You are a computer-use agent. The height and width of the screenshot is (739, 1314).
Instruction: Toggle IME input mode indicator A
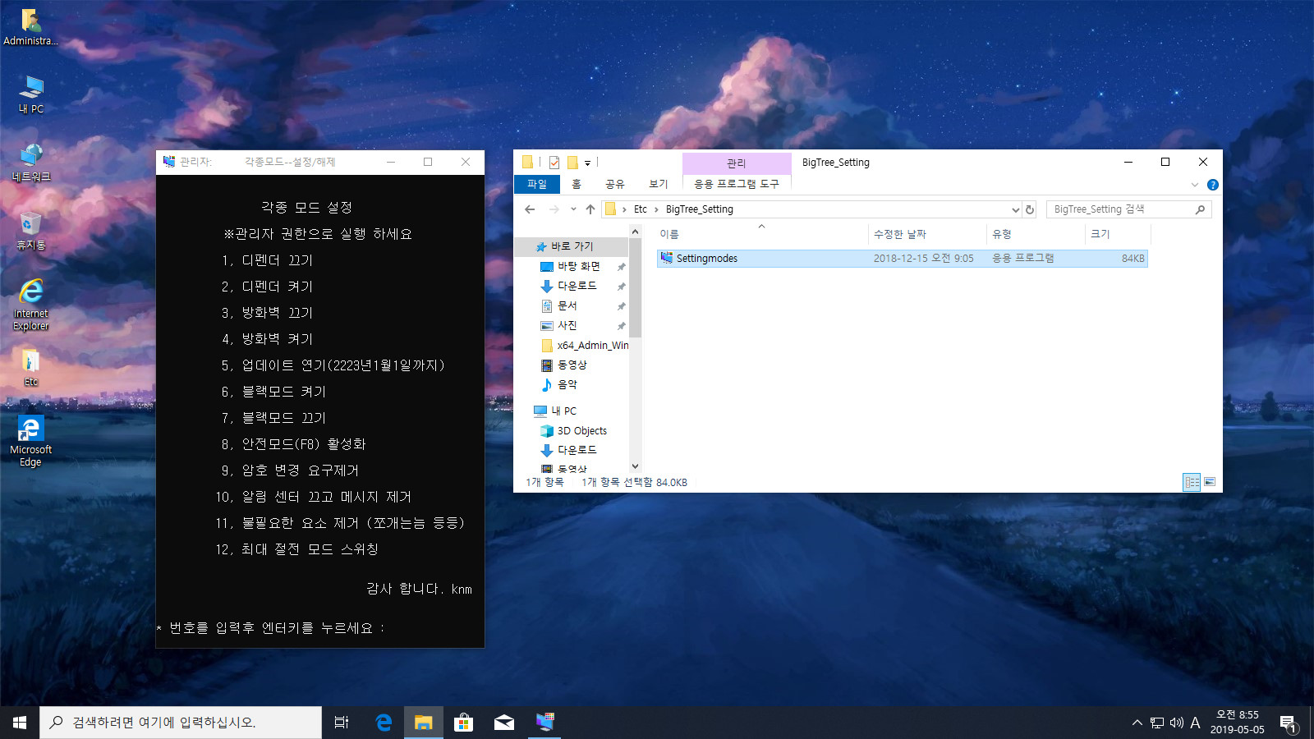click(1195, 723)
